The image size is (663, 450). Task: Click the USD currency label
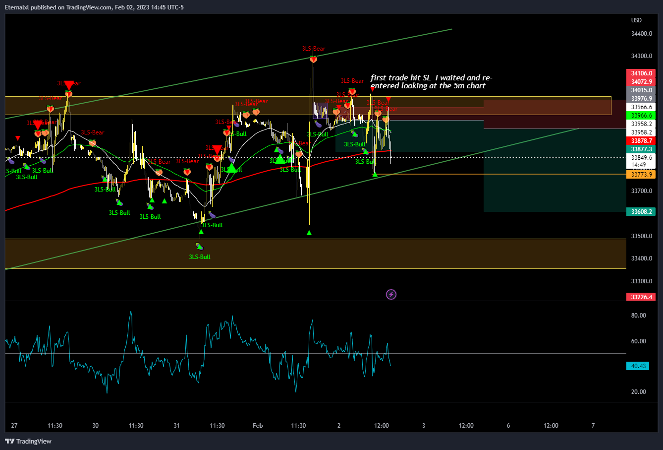click(x=636, y=20)
